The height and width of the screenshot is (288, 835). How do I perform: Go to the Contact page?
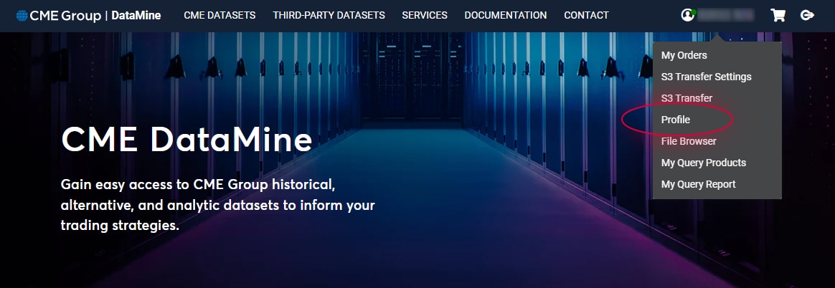(x=586, y=15)
